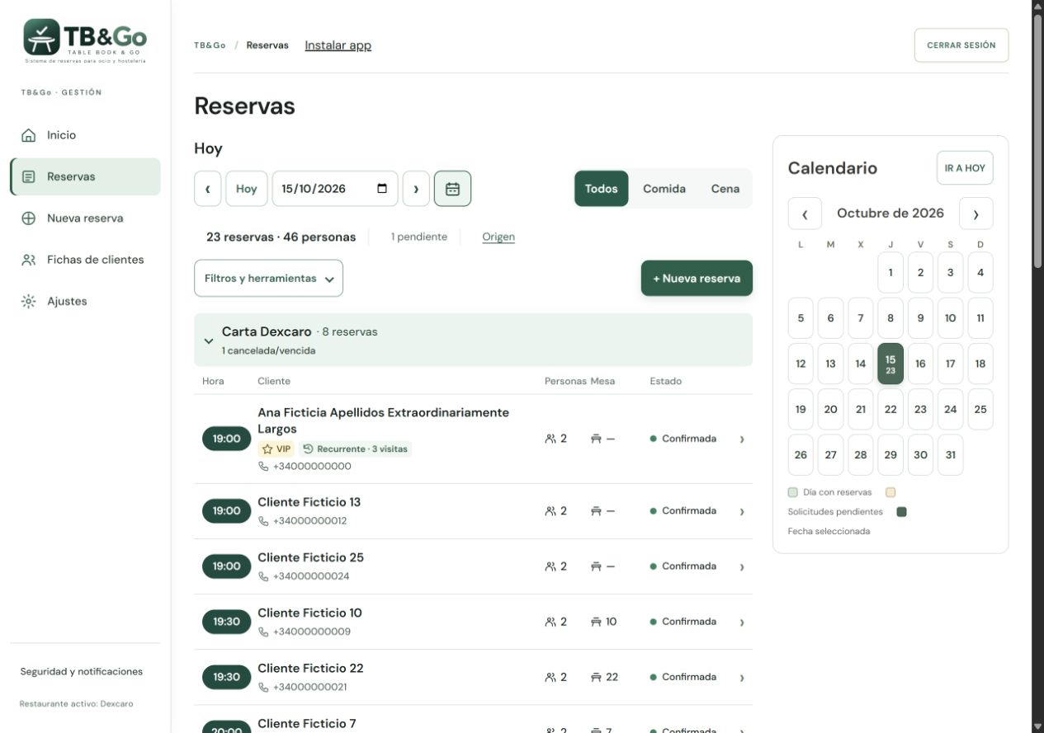Click TB&Go breadcrumb link
Viewport: 1044px width, 733px height.
(x=210, y=45)
